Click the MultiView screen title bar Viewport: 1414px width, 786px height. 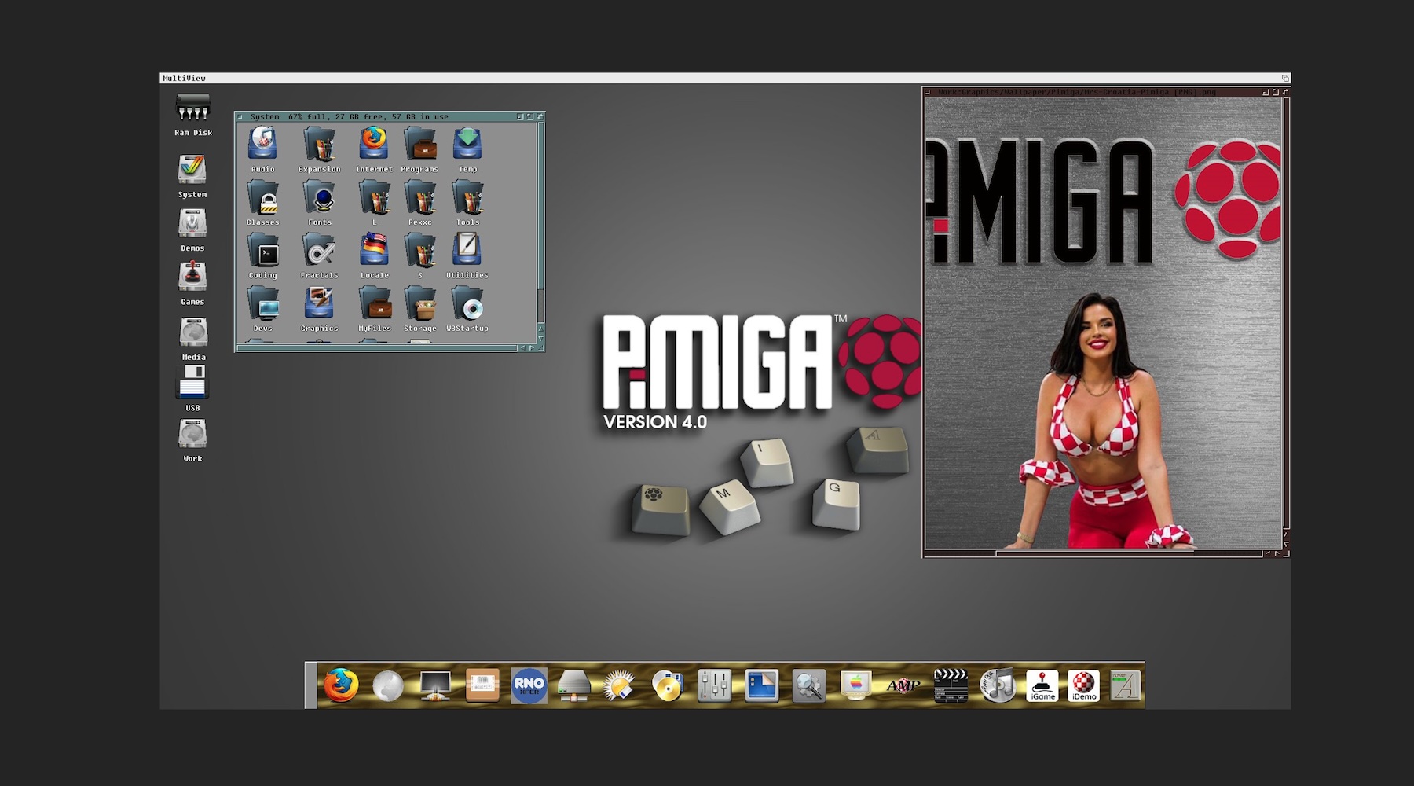707,78
